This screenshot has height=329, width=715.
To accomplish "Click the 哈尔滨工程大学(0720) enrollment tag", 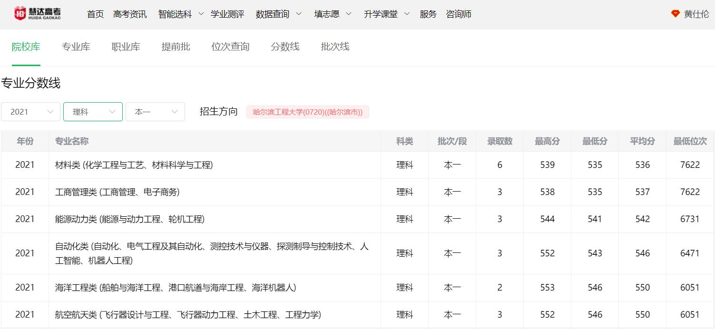I will 307,112.
